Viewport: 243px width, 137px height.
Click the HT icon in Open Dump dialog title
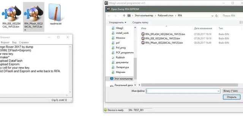pyautogui.click(x=108, y=9)
